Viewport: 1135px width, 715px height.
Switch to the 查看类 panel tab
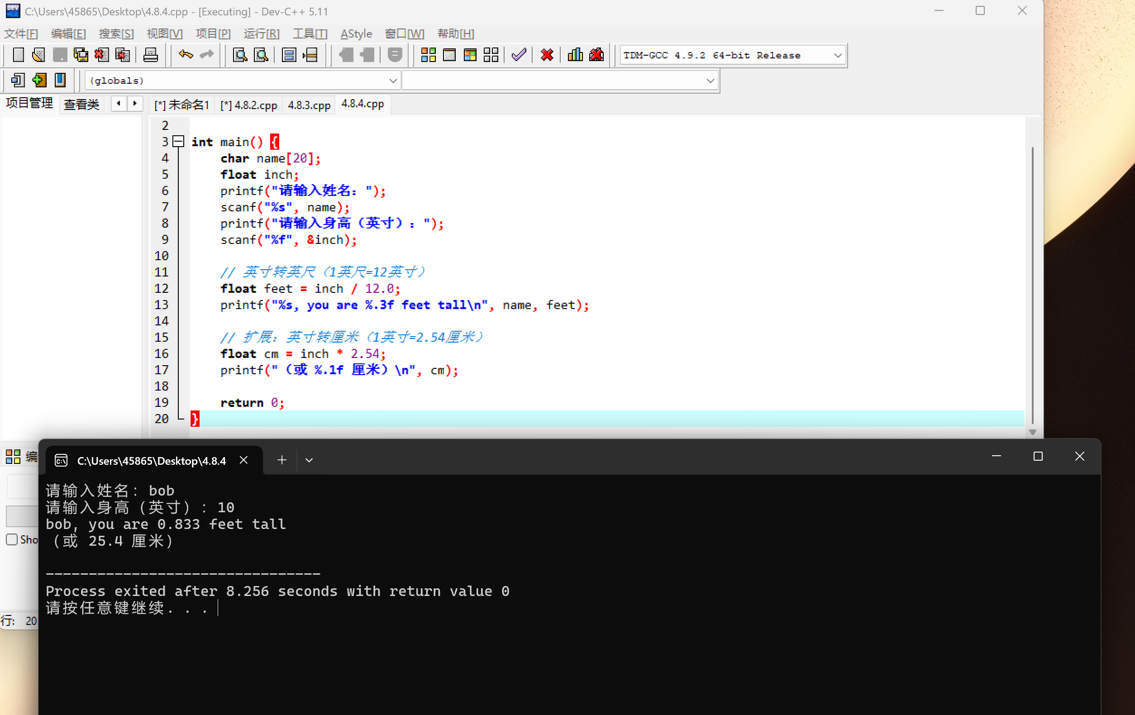81,104
